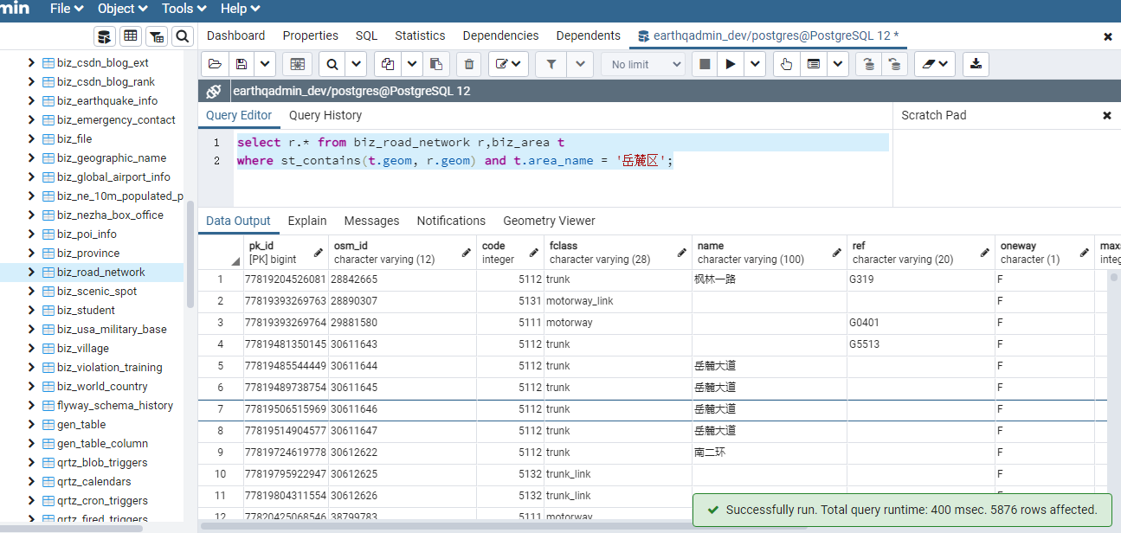Expand the biz_province tree node
The height and width of the screenshot is (533, 1121).
[31, 253]
